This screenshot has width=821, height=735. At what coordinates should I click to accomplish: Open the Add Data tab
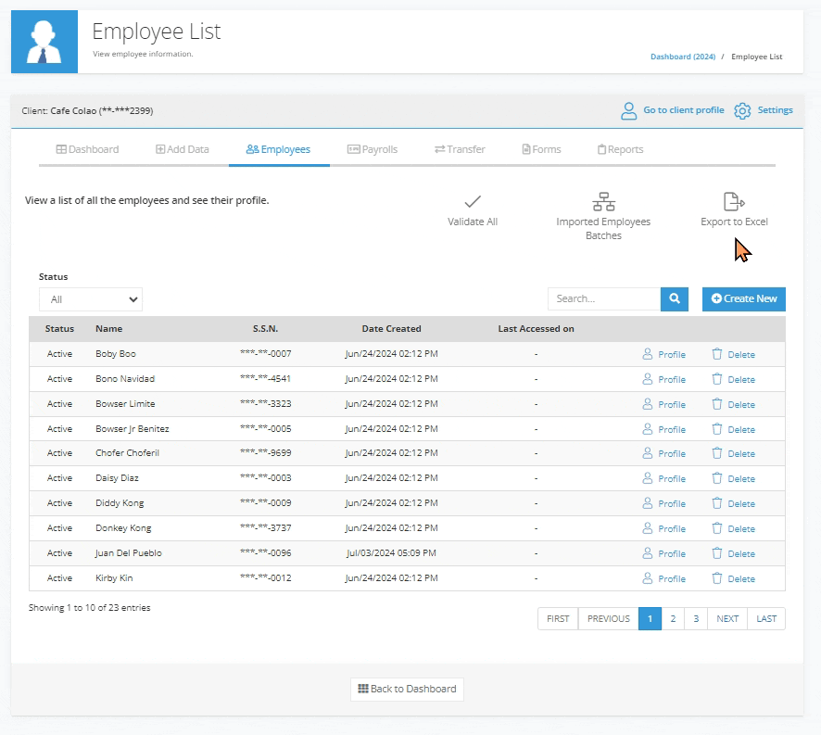coord(183,149)
